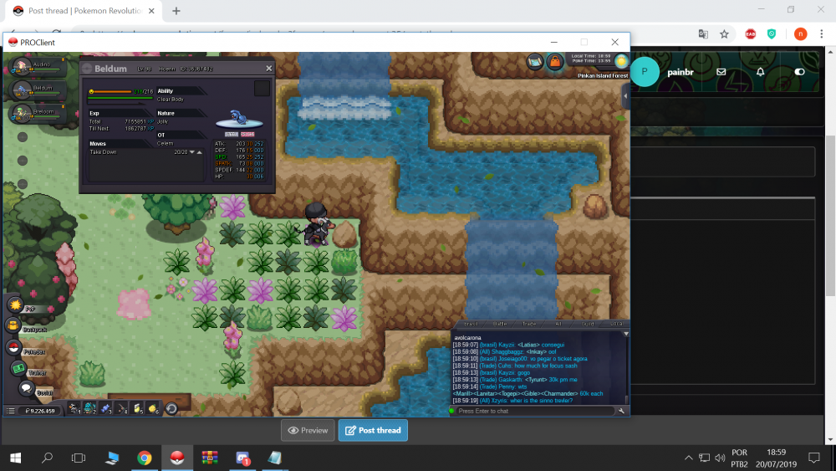
Task: Switch to the Trade chat tab
Action: [x=529, y=324]
